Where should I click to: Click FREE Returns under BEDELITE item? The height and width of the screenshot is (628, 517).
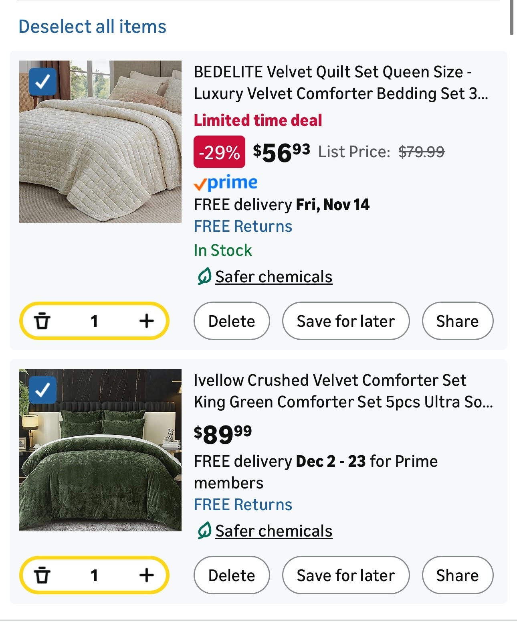coord(243,227)
